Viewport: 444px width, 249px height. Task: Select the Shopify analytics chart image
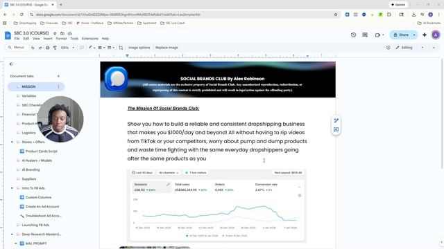coord(217,205)
